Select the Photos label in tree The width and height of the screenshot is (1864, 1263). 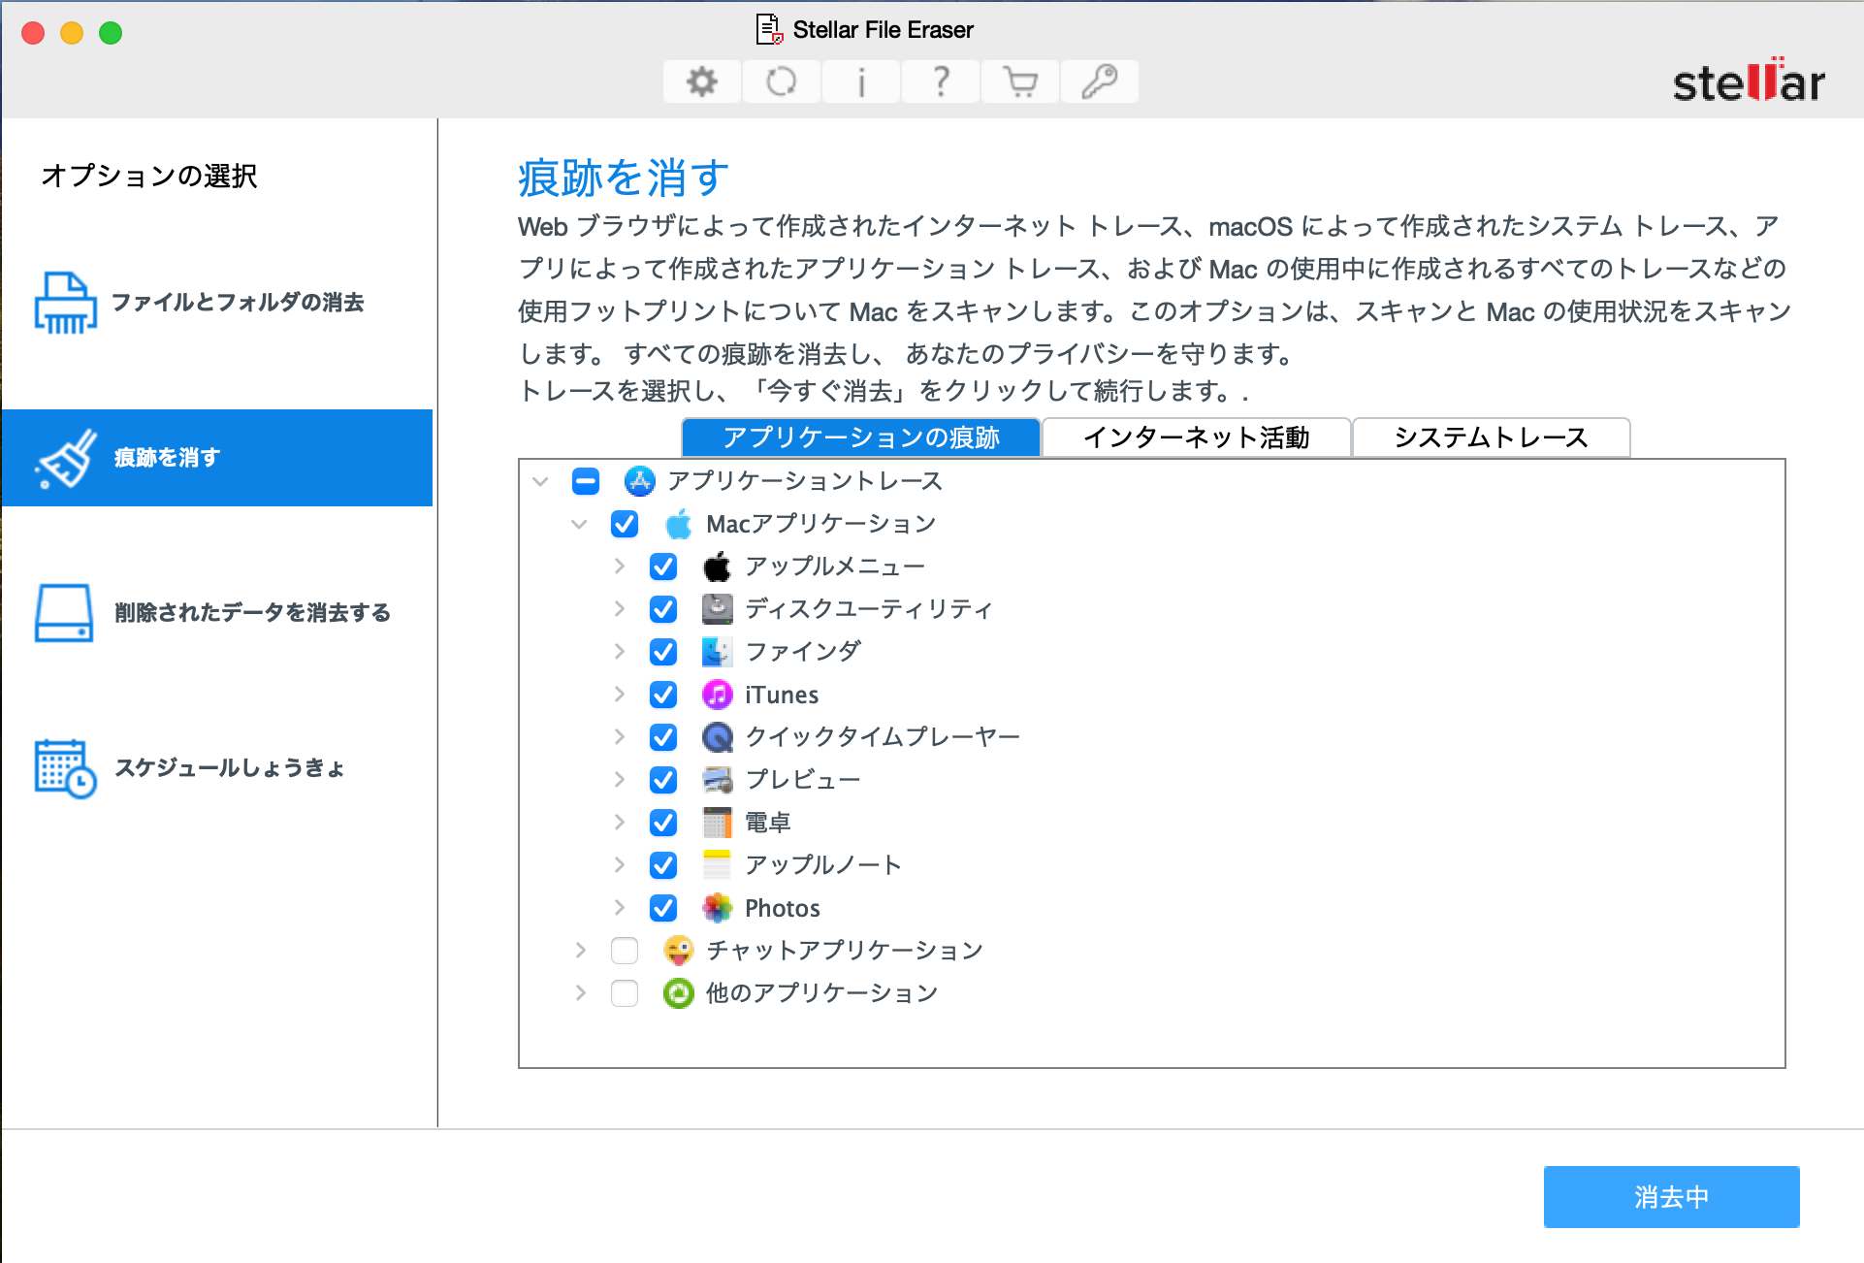pyautogui.click(x=783, y=908)
